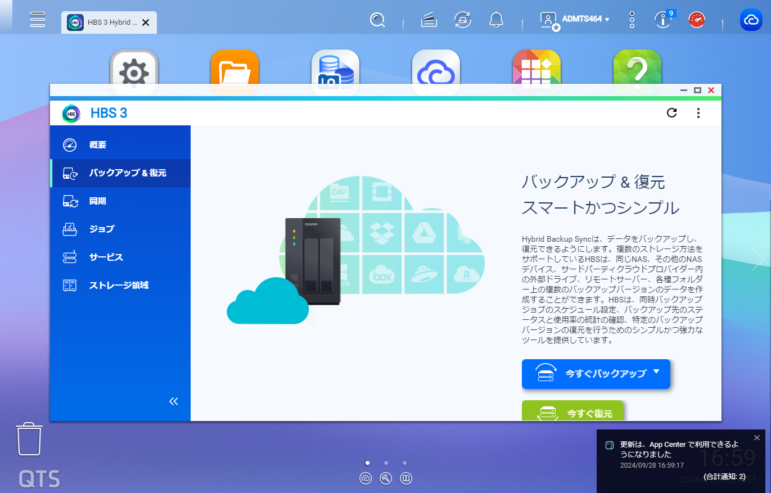Screen dimensions: 771x493
Task: Open the top bar three-dot more menu
Action: pos(632,20)
